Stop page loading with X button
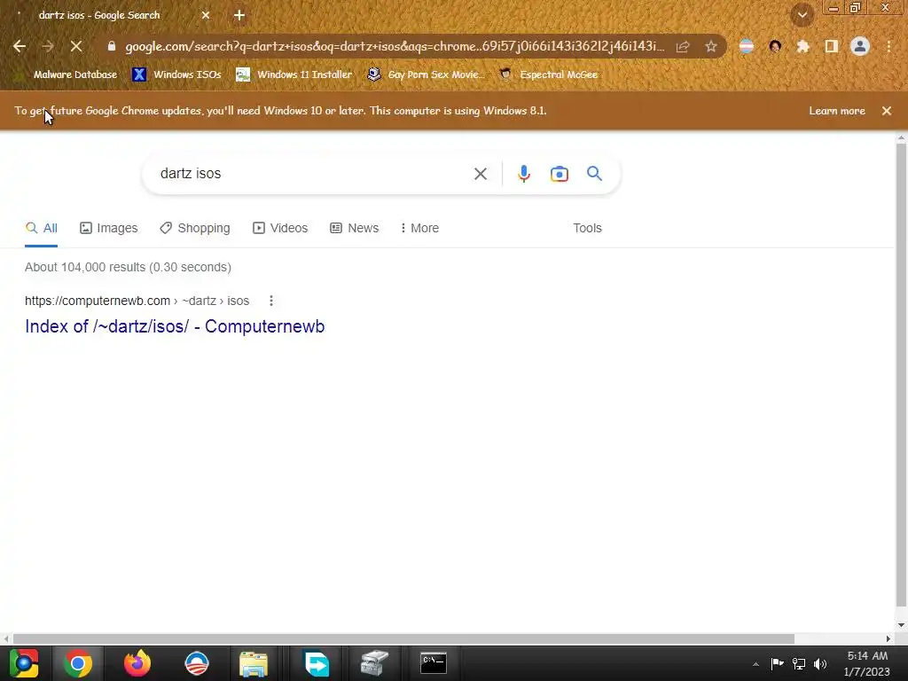Image resolution: width=908 pixels, height=681 pixels. click(76, 46)
